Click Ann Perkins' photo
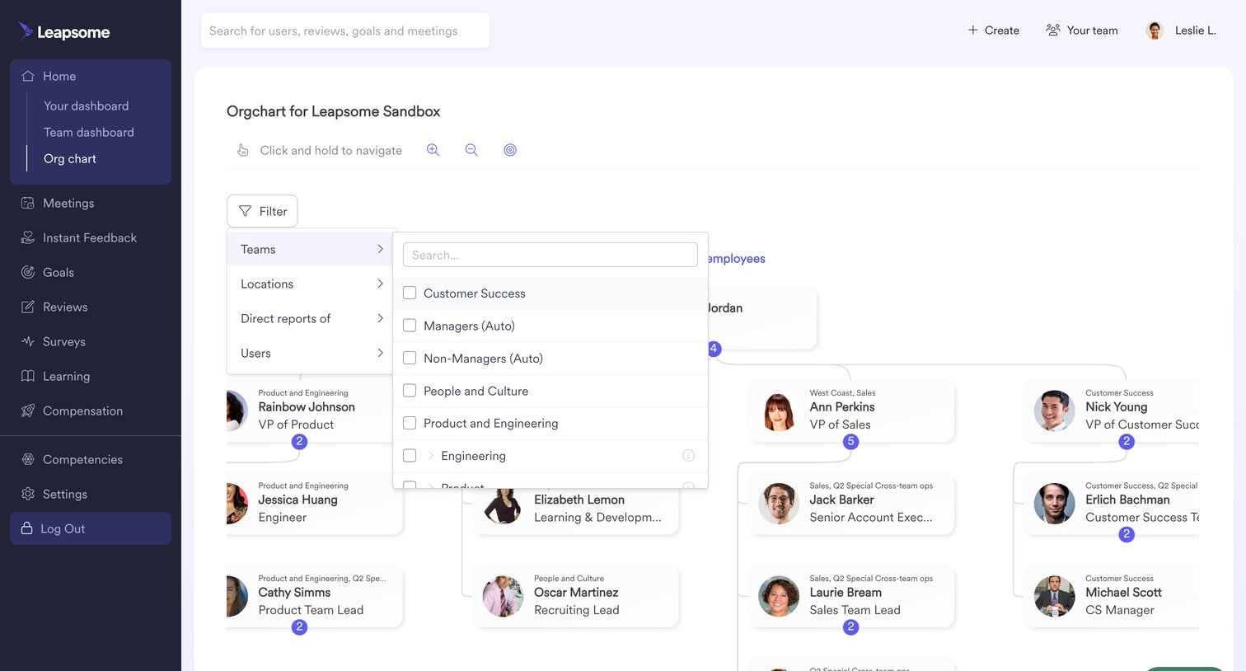The height and width of the screenshot is (671, 1246). coord(779,411)
